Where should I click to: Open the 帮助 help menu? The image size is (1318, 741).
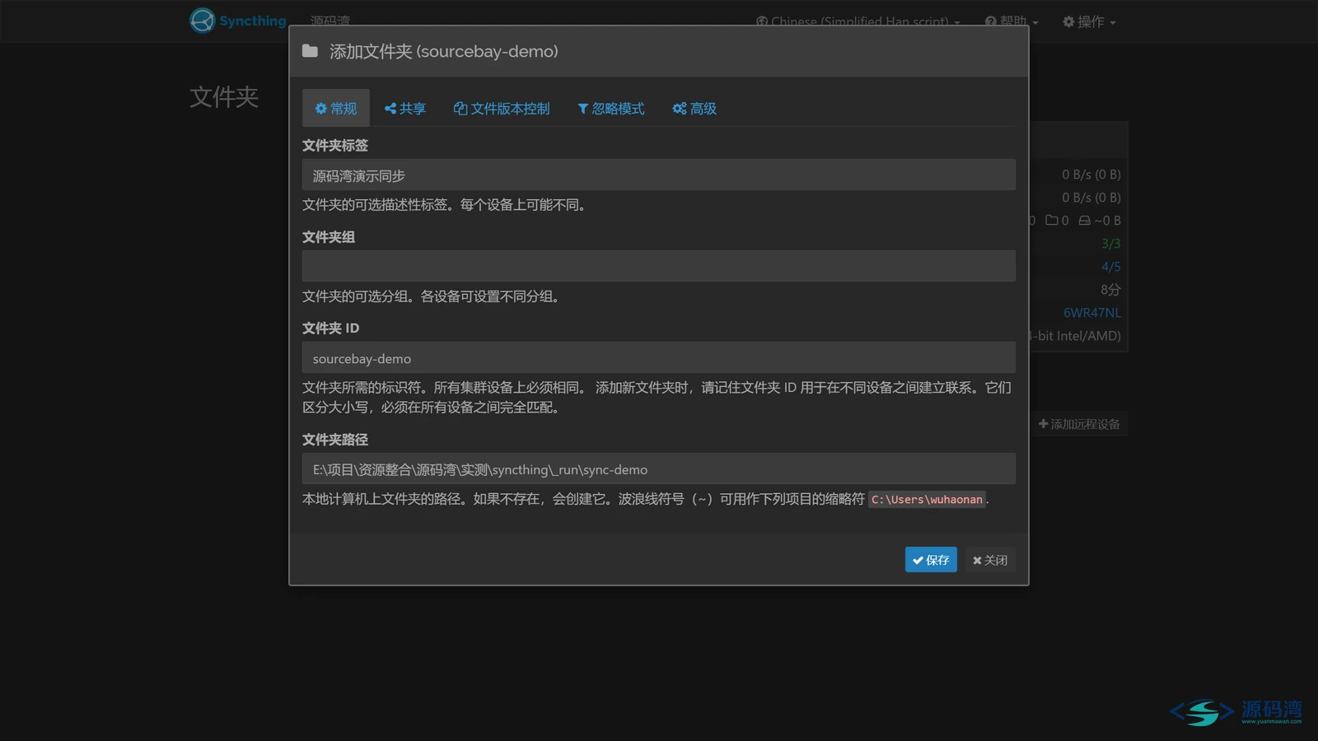coord(1012,22)
